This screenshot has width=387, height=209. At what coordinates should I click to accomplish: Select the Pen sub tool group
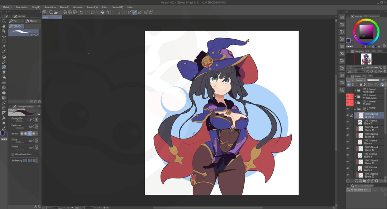(x=16, y=21)
